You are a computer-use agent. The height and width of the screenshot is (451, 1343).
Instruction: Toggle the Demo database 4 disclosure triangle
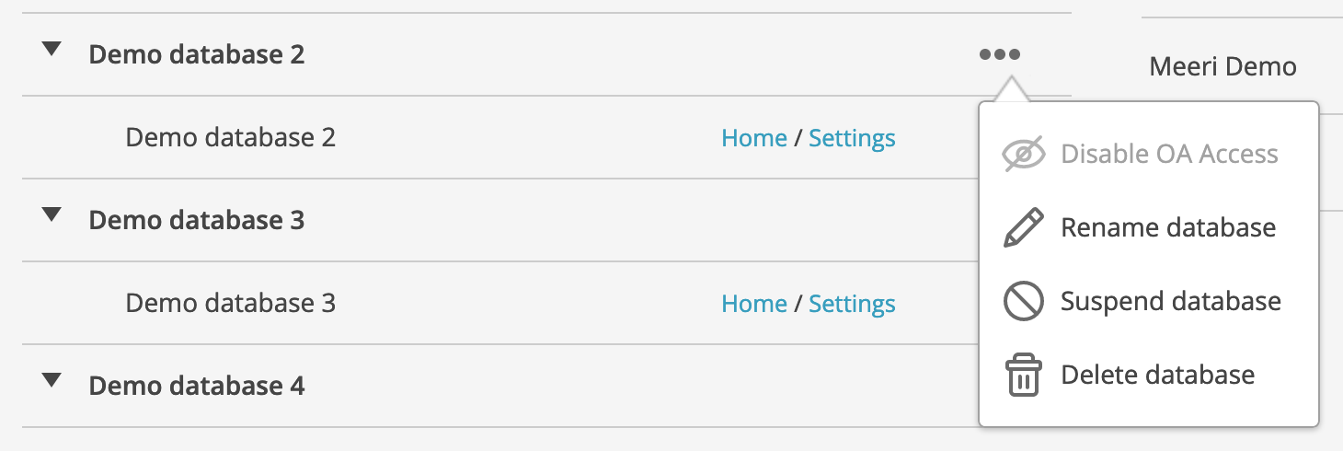coord(52,380)
